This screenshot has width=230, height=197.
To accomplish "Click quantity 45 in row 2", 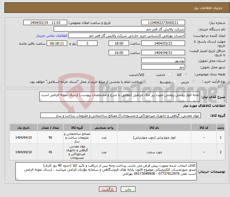I will pyautogui.click(x=50, y=152).
